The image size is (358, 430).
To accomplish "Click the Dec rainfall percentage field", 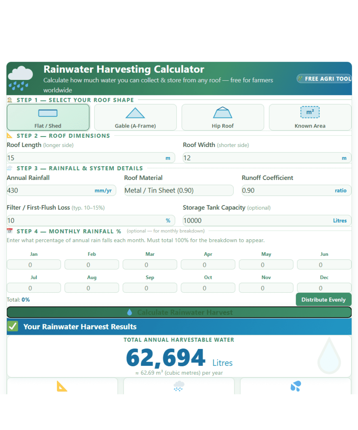I will pos(324,288).
